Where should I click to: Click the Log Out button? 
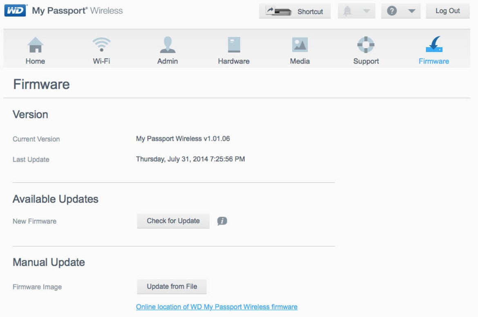click(x=447, y=11)
